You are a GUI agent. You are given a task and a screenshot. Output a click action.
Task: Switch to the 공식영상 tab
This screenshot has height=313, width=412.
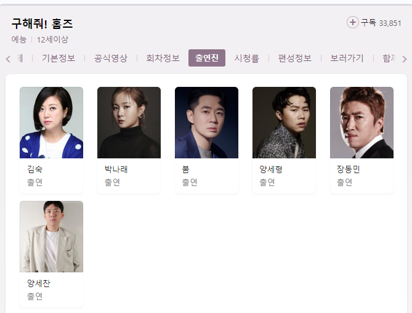pyautogui.click(x=111, y=58)
